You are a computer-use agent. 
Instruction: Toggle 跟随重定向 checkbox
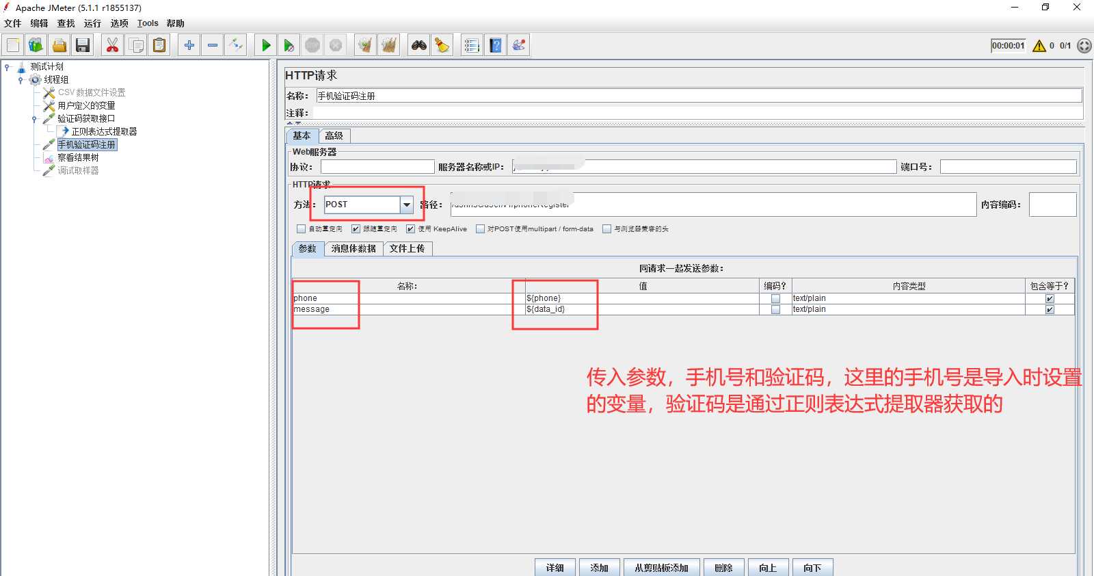coord(356,229)
